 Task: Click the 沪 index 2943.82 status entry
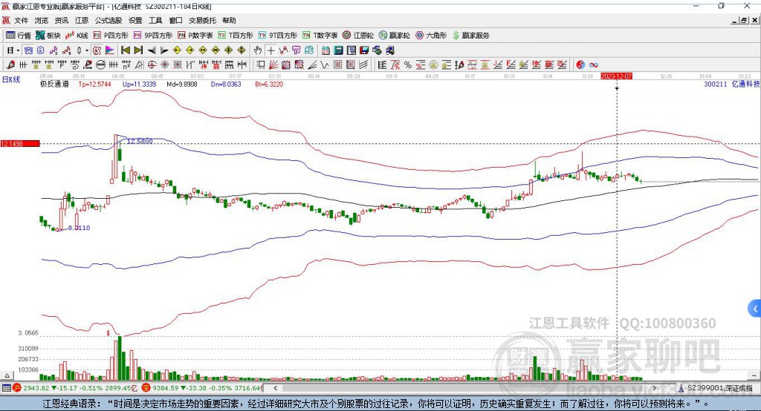[x=75, y=388]
